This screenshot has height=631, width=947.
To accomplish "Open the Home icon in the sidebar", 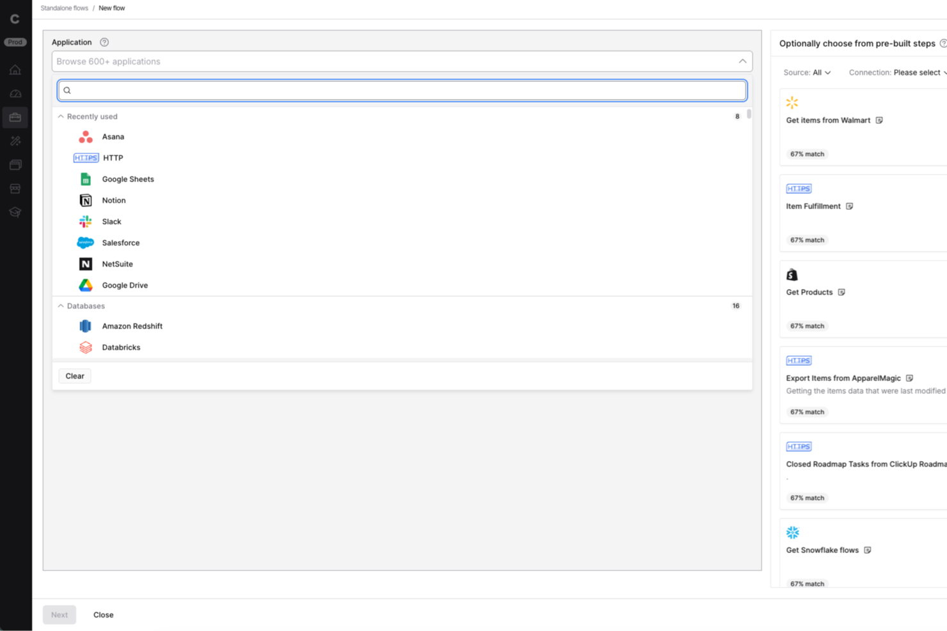I will click(x=15, y=70).
